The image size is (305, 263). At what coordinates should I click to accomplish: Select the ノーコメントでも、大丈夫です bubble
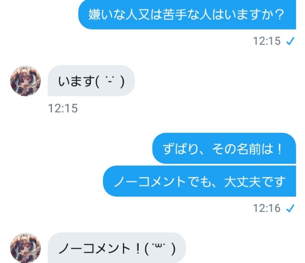coord(200,181)
